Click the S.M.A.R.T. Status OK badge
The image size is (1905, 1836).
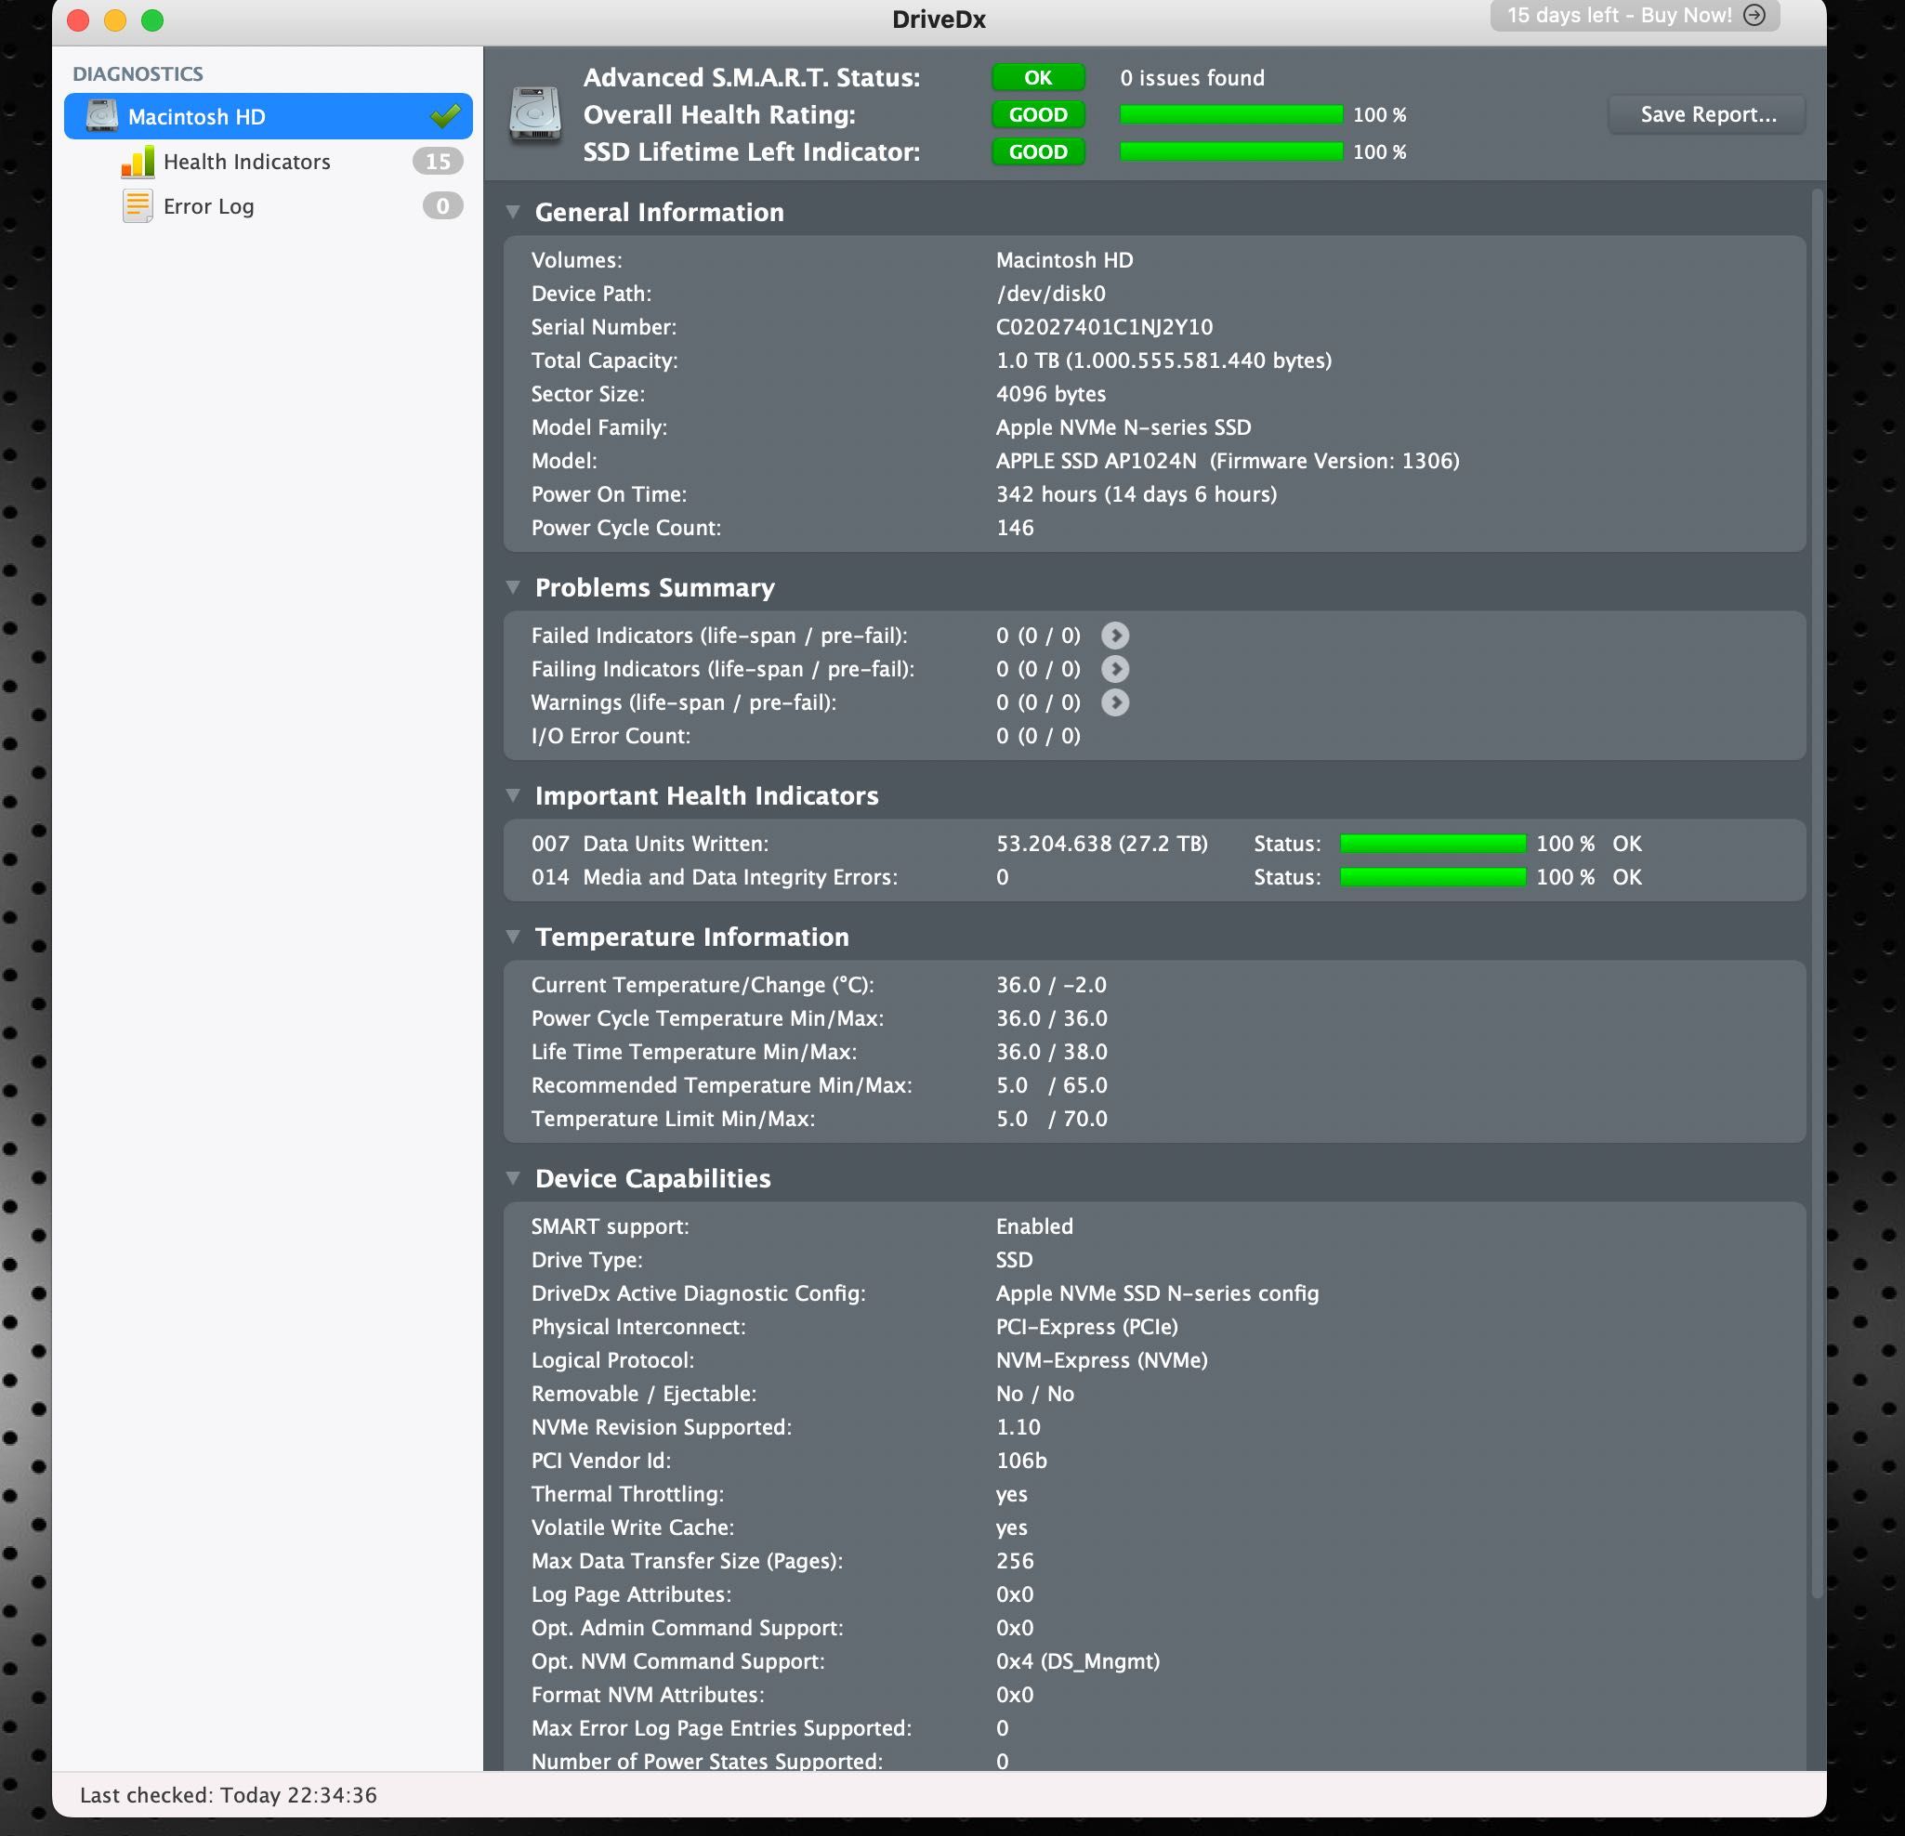pos(1038,78)
